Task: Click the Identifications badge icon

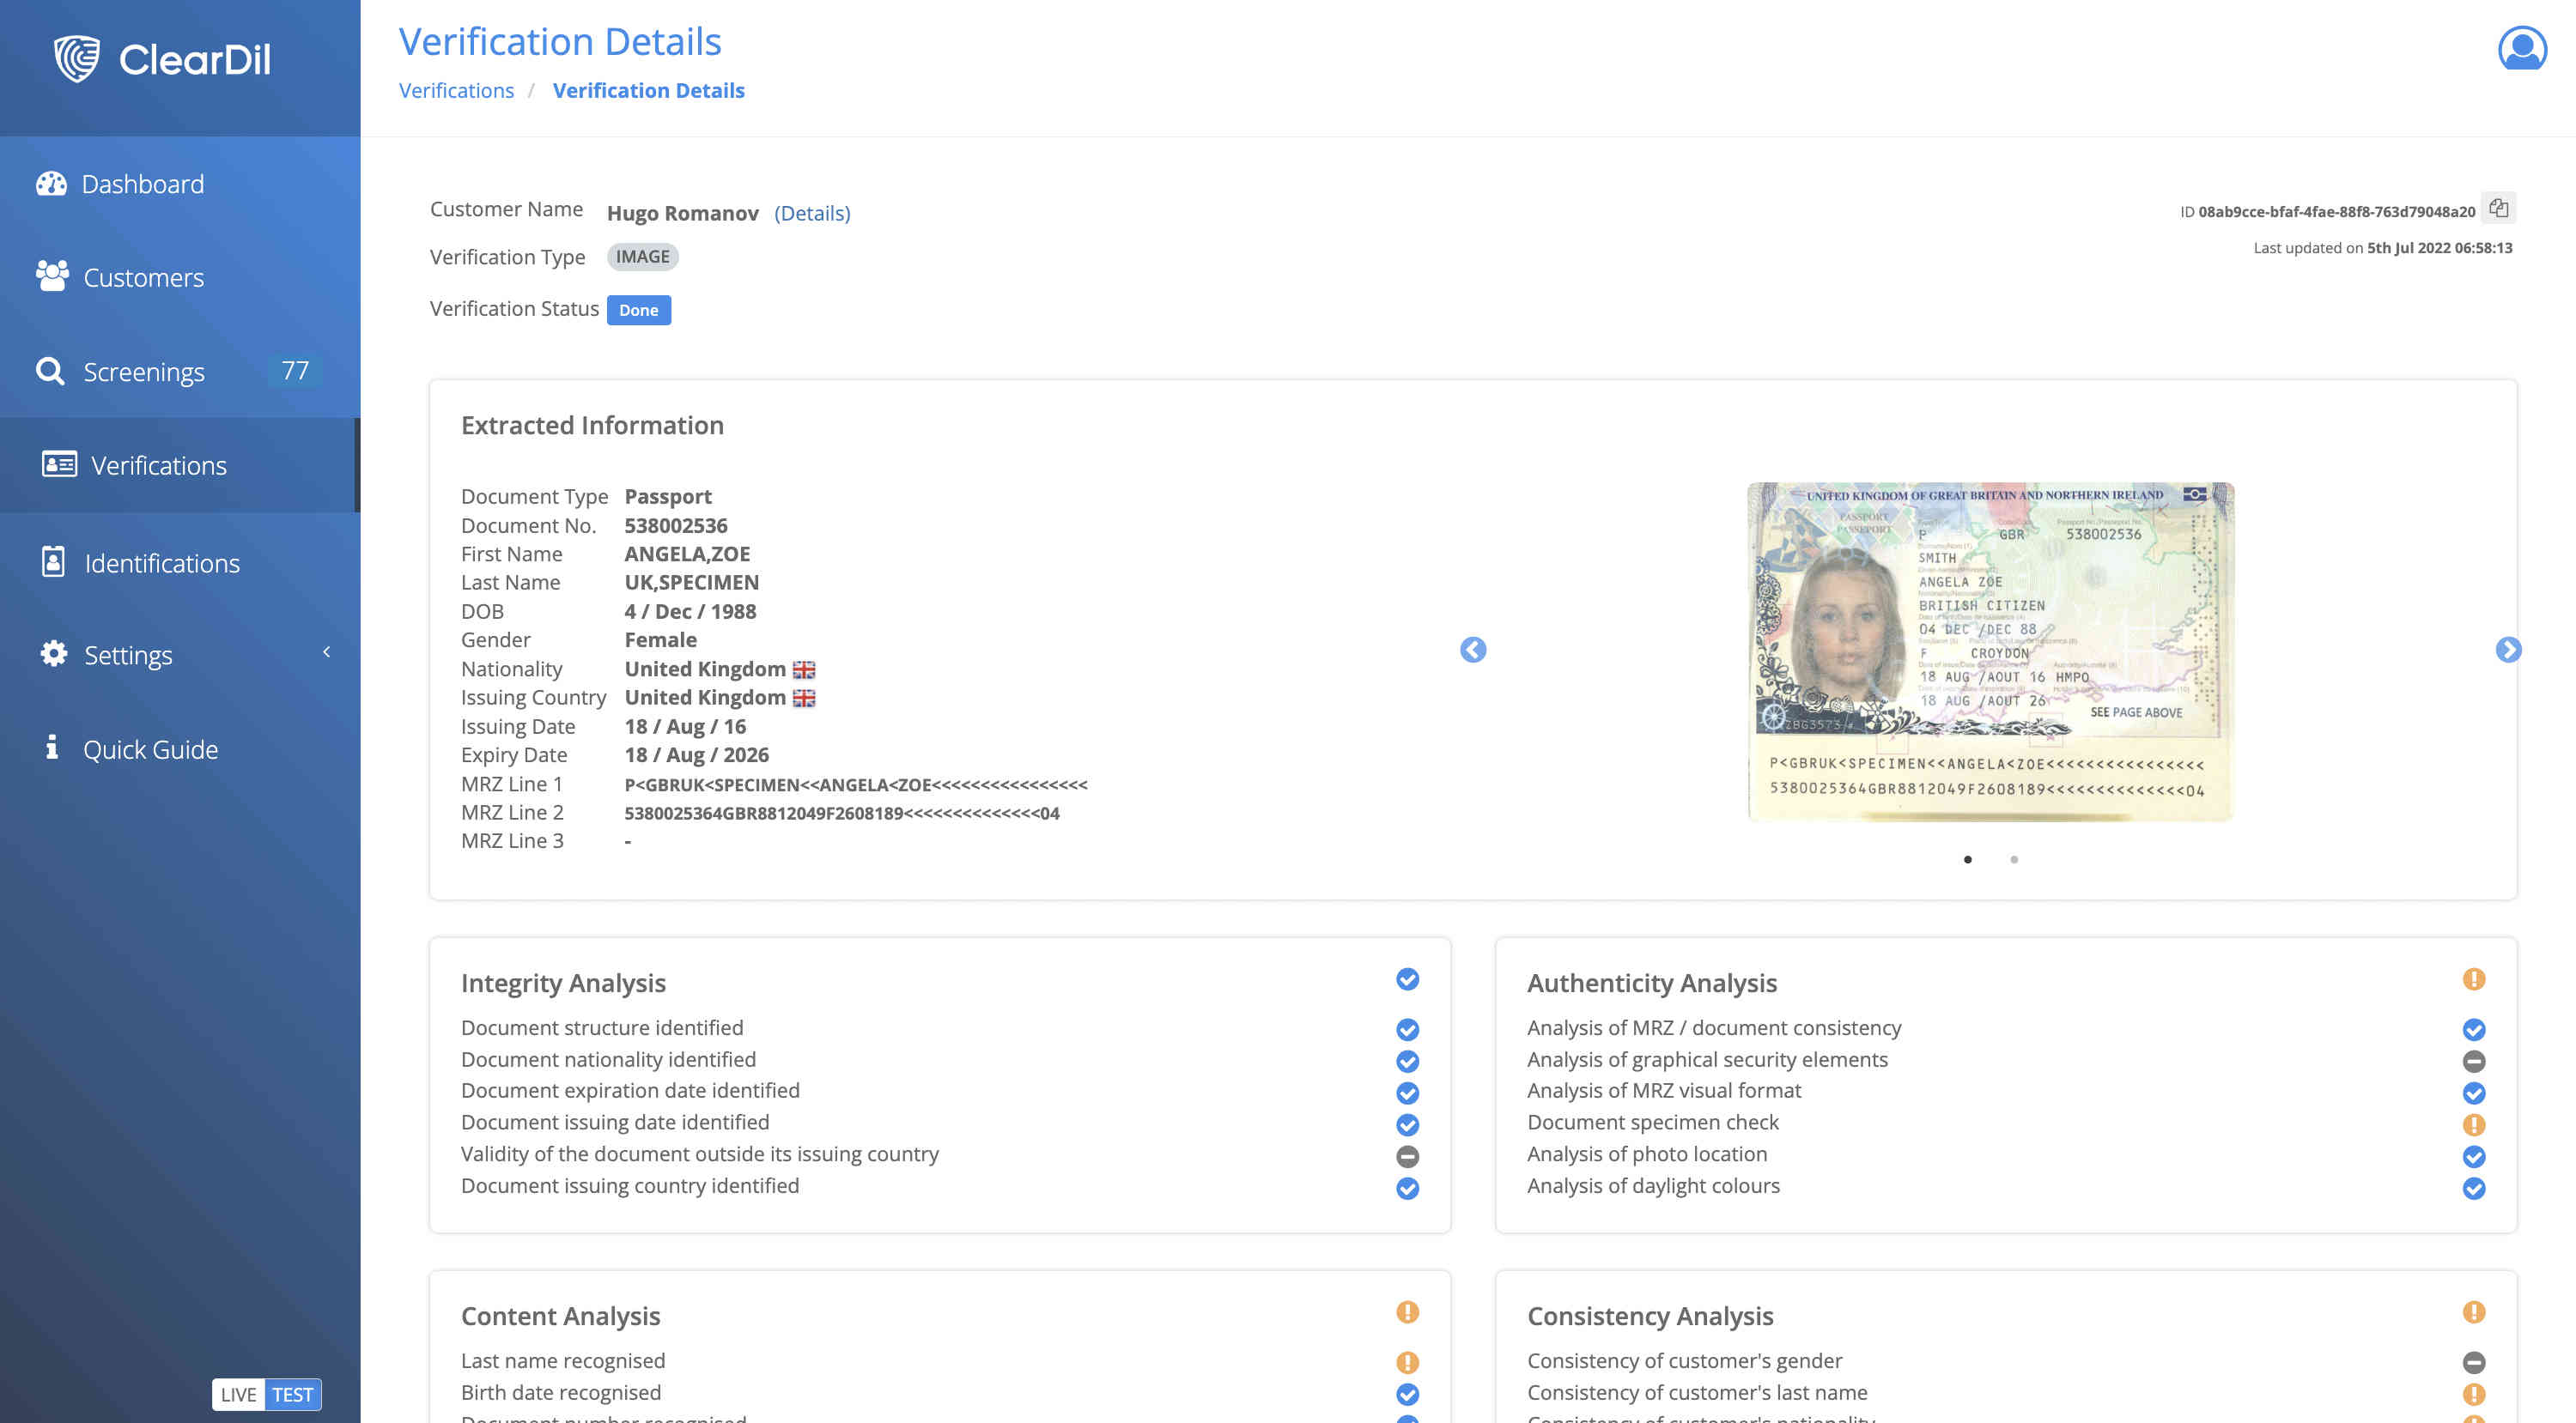Action: point(53,561)
